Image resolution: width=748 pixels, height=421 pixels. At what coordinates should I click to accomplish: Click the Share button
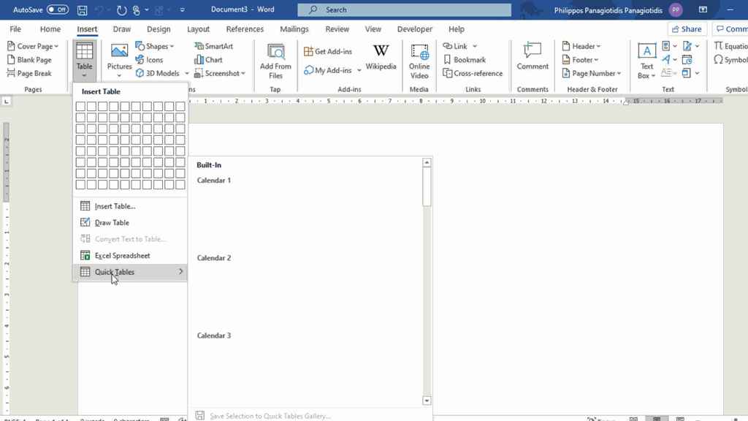pos(687,29)
